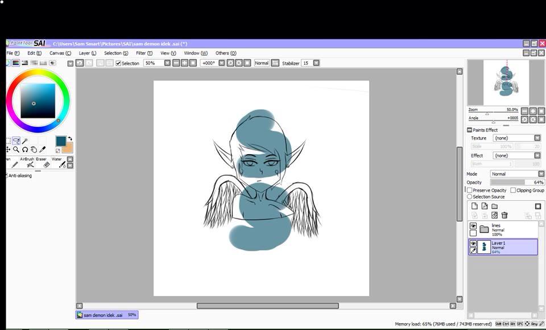This screenshot has height=330, width=546.
Task: Select the lines folder layer
Action: pos(503,229)
